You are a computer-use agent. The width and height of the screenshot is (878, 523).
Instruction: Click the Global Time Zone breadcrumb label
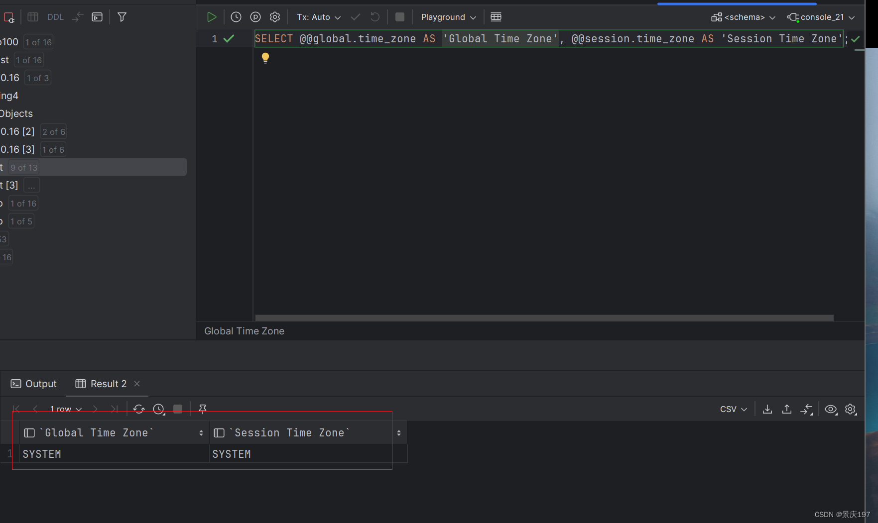click(x=244, y=331)
